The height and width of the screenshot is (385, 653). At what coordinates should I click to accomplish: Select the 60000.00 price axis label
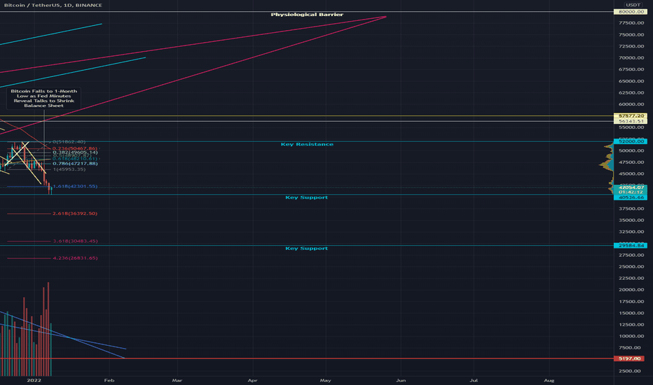tap(631, 104)
